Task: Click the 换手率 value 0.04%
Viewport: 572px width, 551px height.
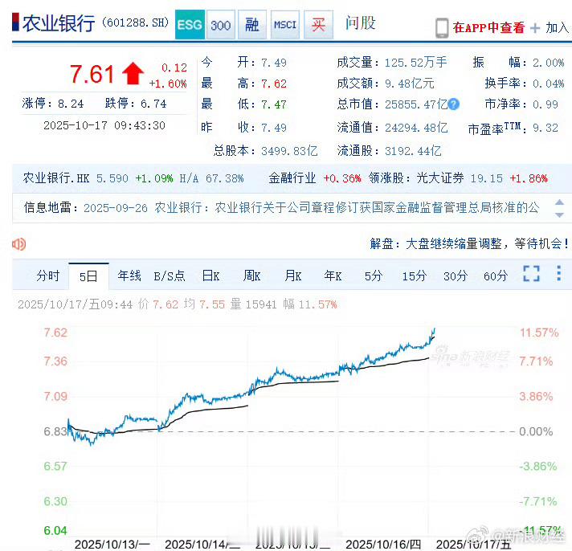Action: coord(548,84)
